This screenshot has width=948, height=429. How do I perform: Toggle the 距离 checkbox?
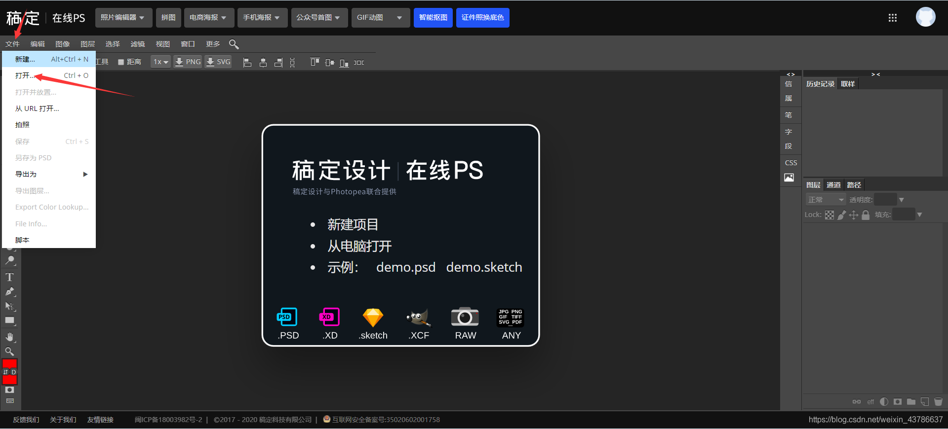[x=121, y=62]
